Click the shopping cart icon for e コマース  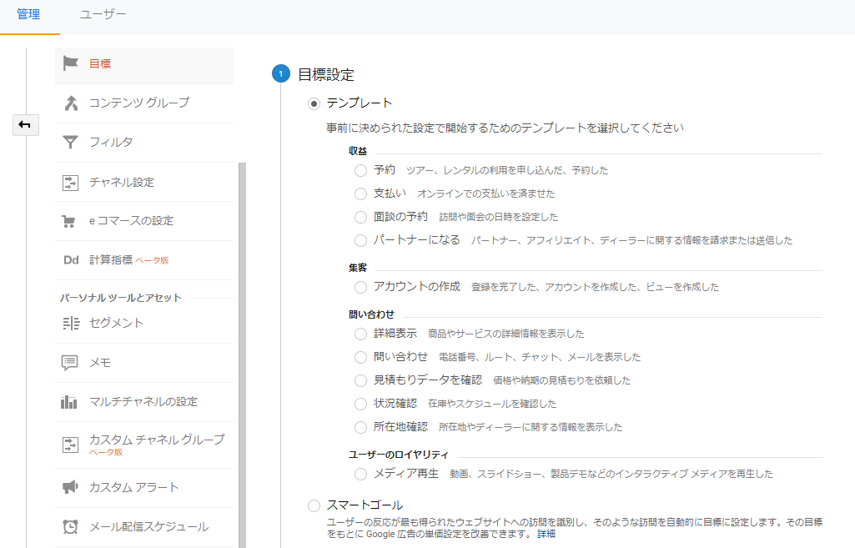pos(68,221)
